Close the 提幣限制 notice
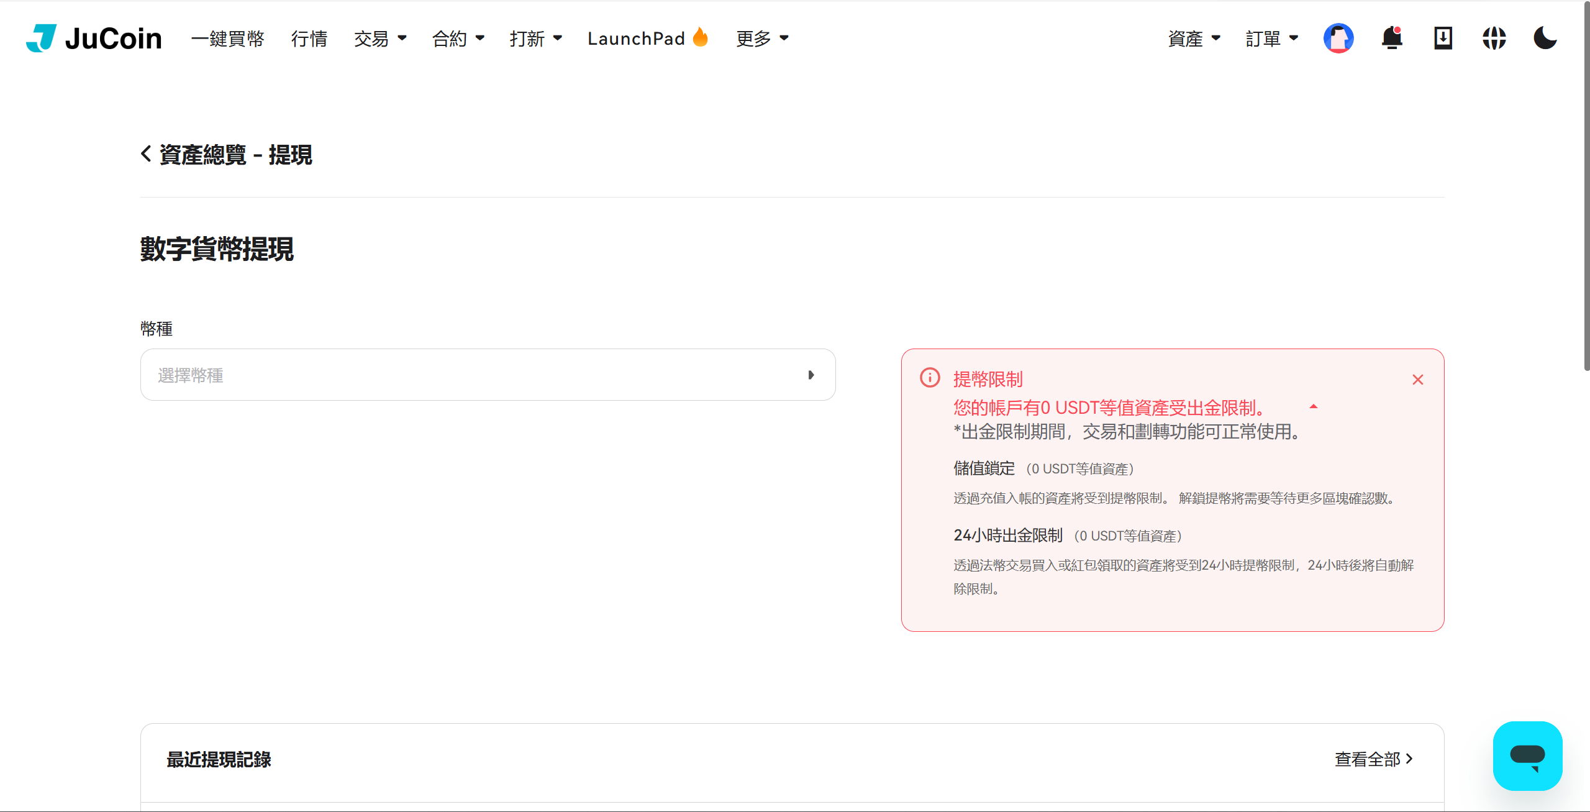 [1417, 380]
